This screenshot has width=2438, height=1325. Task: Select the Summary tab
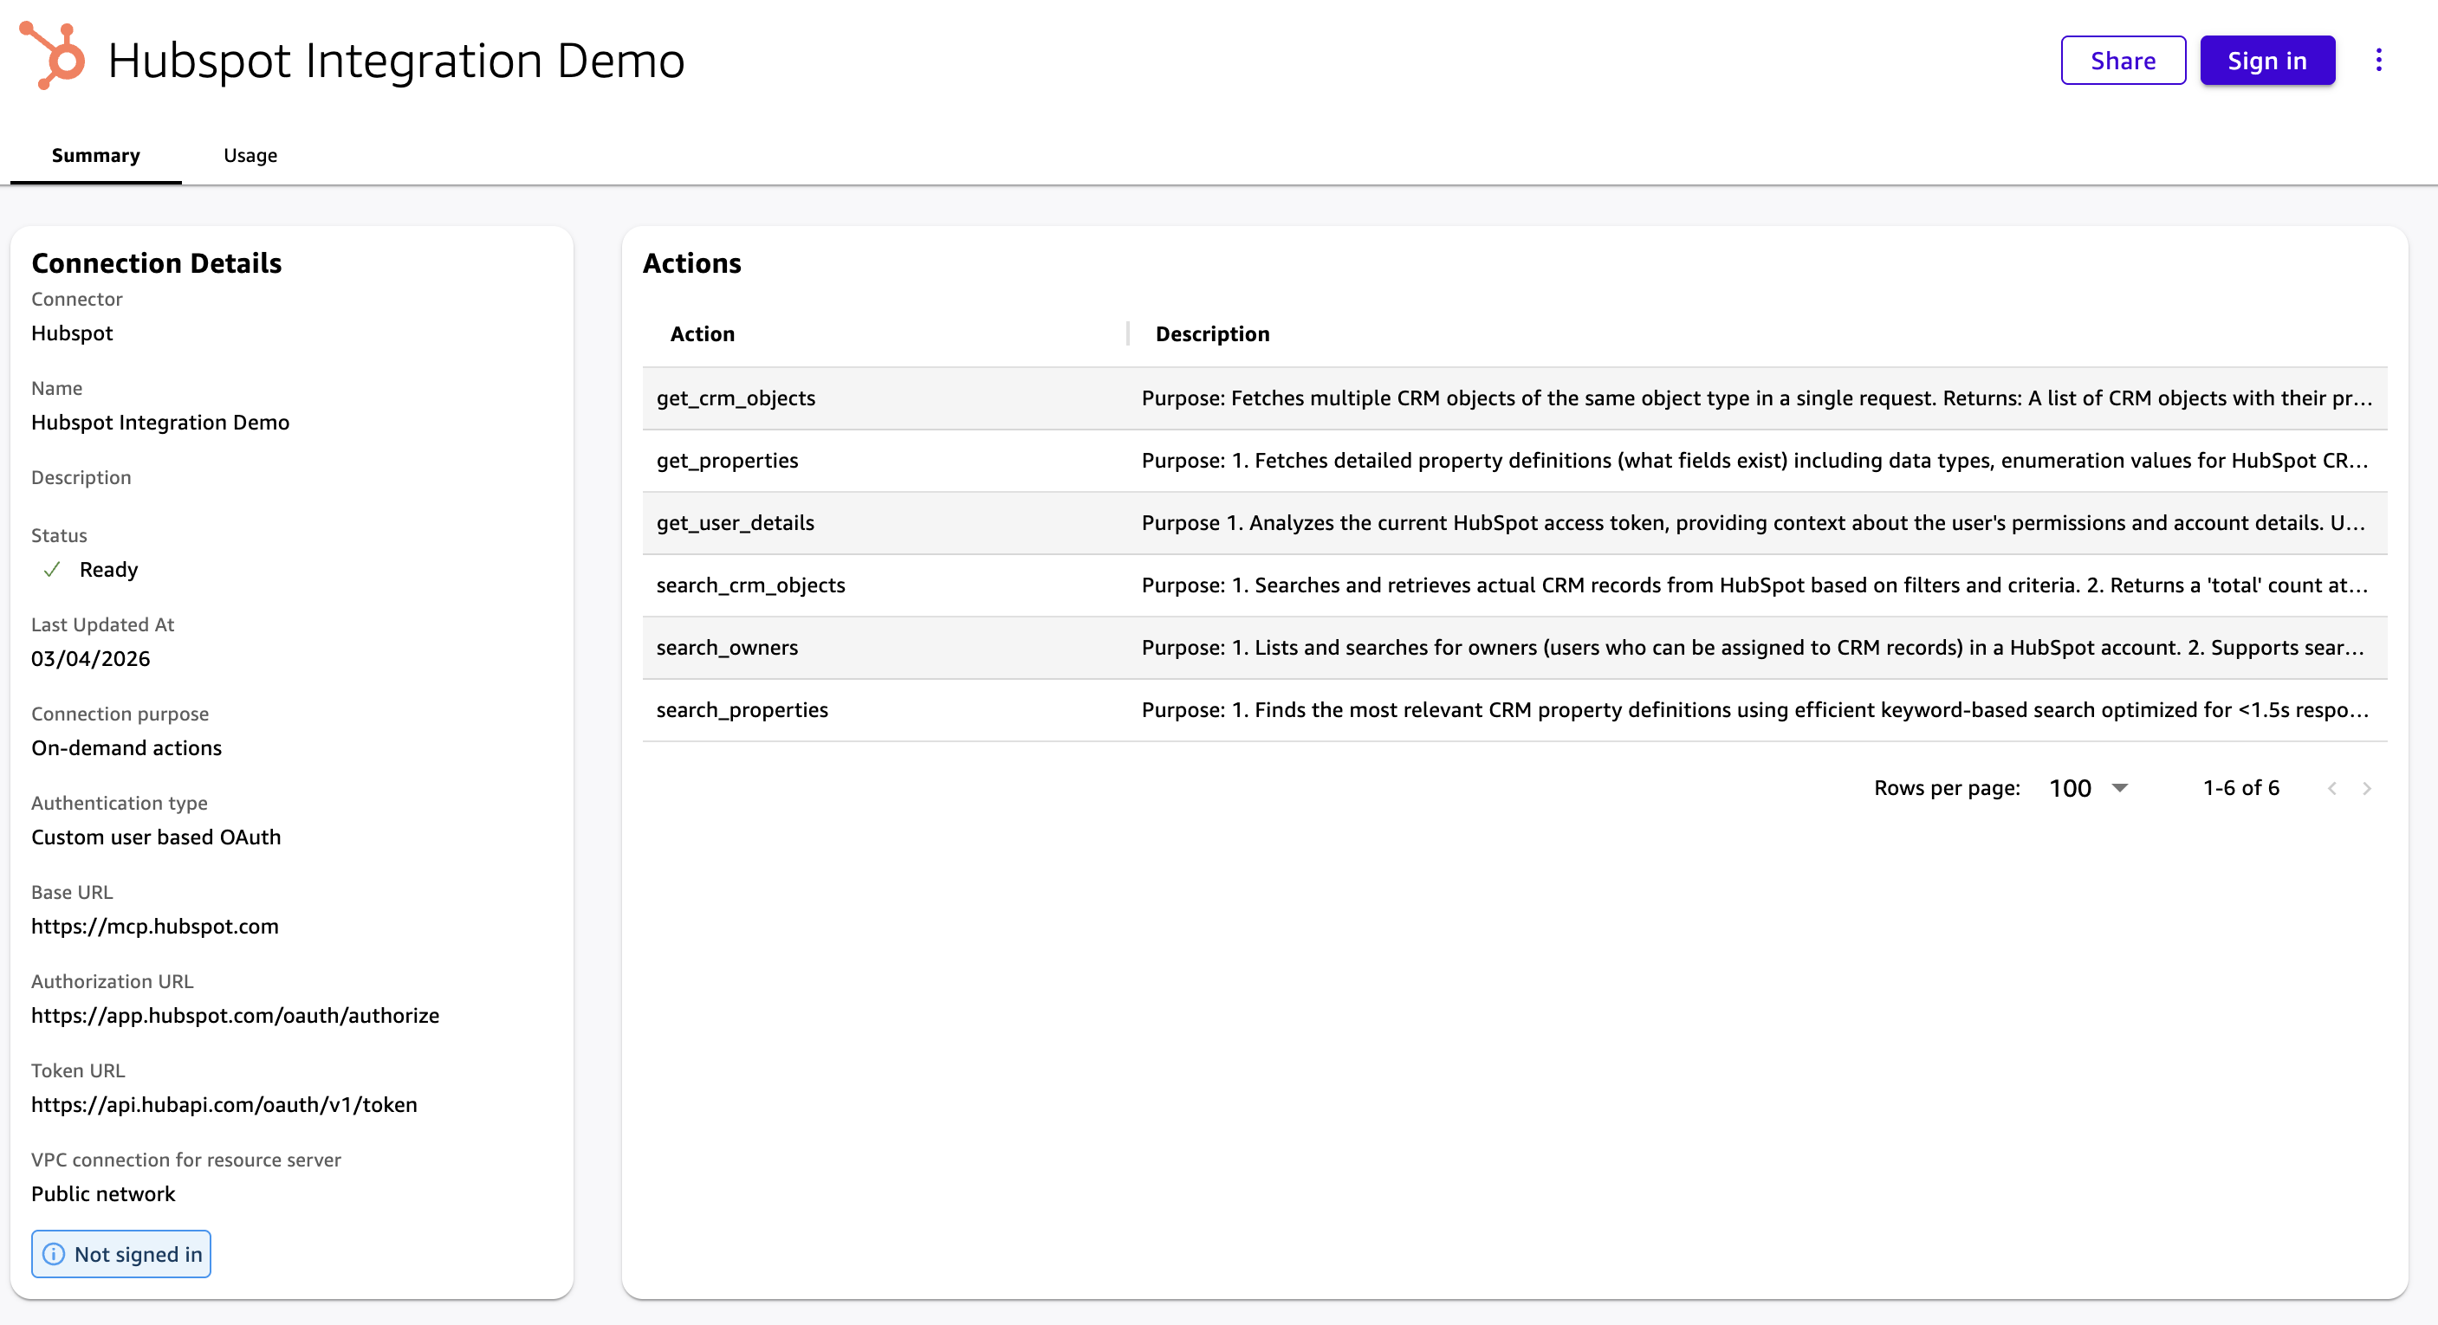(x=95, y=155)
